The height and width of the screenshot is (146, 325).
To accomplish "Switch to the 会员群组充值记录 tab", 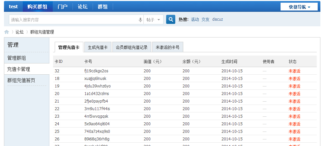I will (x=132, y=47).
